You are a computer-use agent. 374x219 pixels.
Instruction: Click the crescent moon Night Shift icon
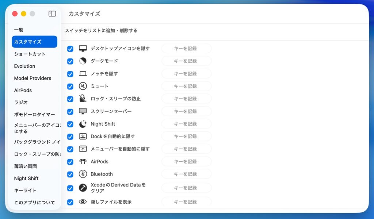pos(83,124)
